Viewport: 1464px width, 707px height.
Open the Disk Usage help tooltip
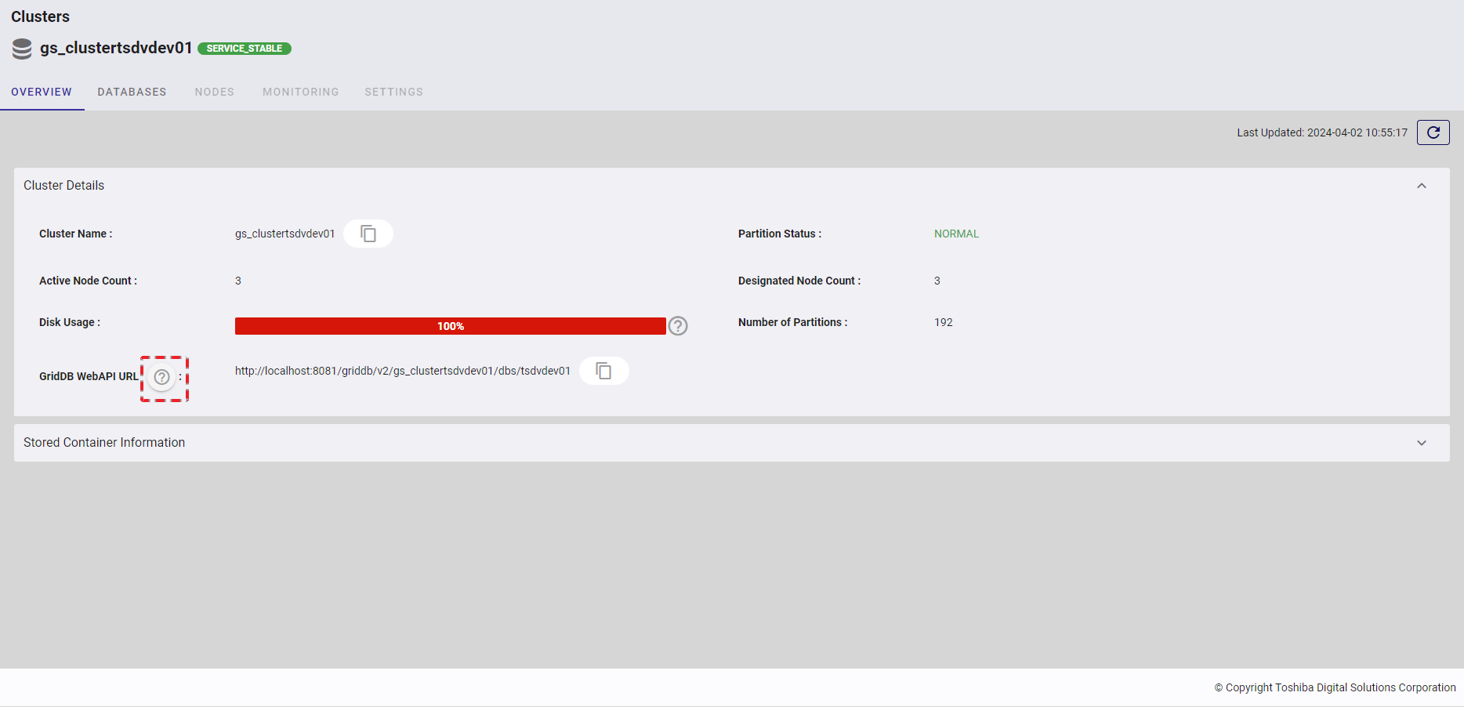click(x=677, y=325)
